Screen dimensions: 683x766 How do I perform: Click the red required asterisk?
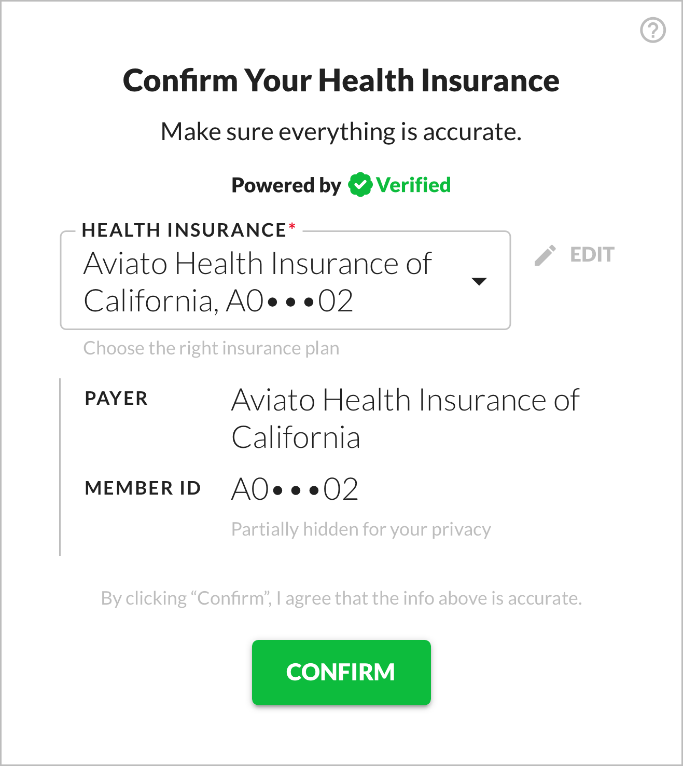click(x=292, y=227)
